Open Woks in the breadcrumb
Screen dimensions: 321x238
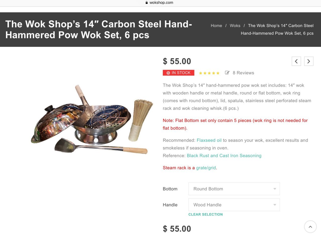235,26
